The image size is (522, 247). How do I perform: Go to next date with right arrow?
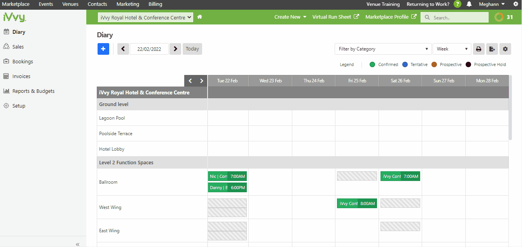pyautogui.click(x=175, y=49)
